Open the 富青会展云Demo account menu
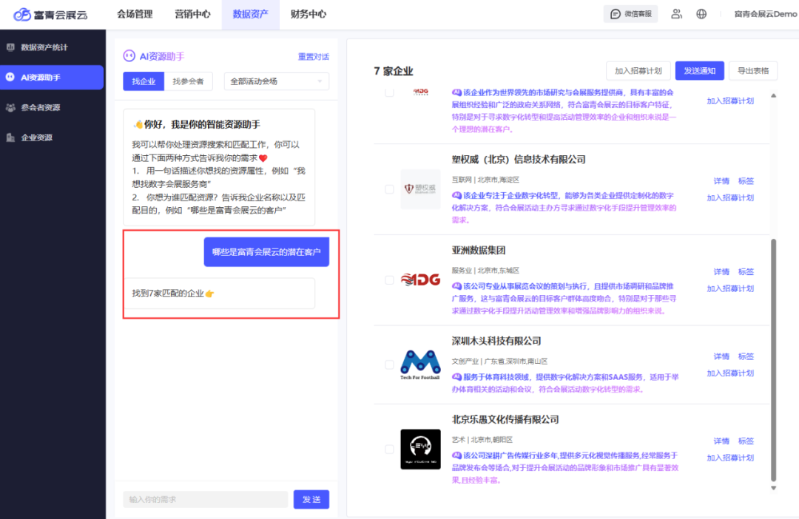 [x=766, y=14]
